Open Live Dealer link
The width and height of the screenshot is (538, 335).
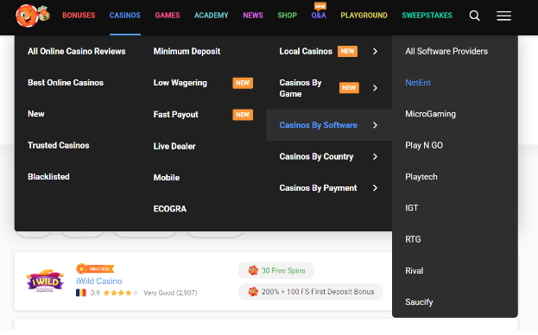point(174,146)
